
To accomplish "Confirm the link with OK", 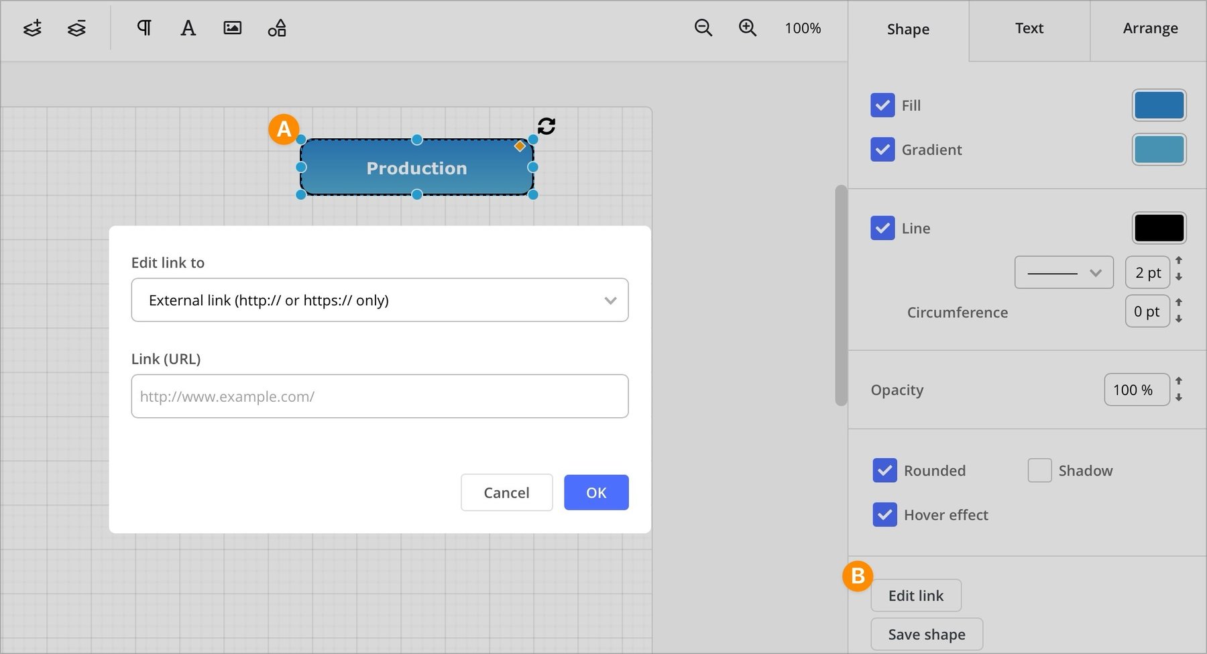I will [596, 492].
